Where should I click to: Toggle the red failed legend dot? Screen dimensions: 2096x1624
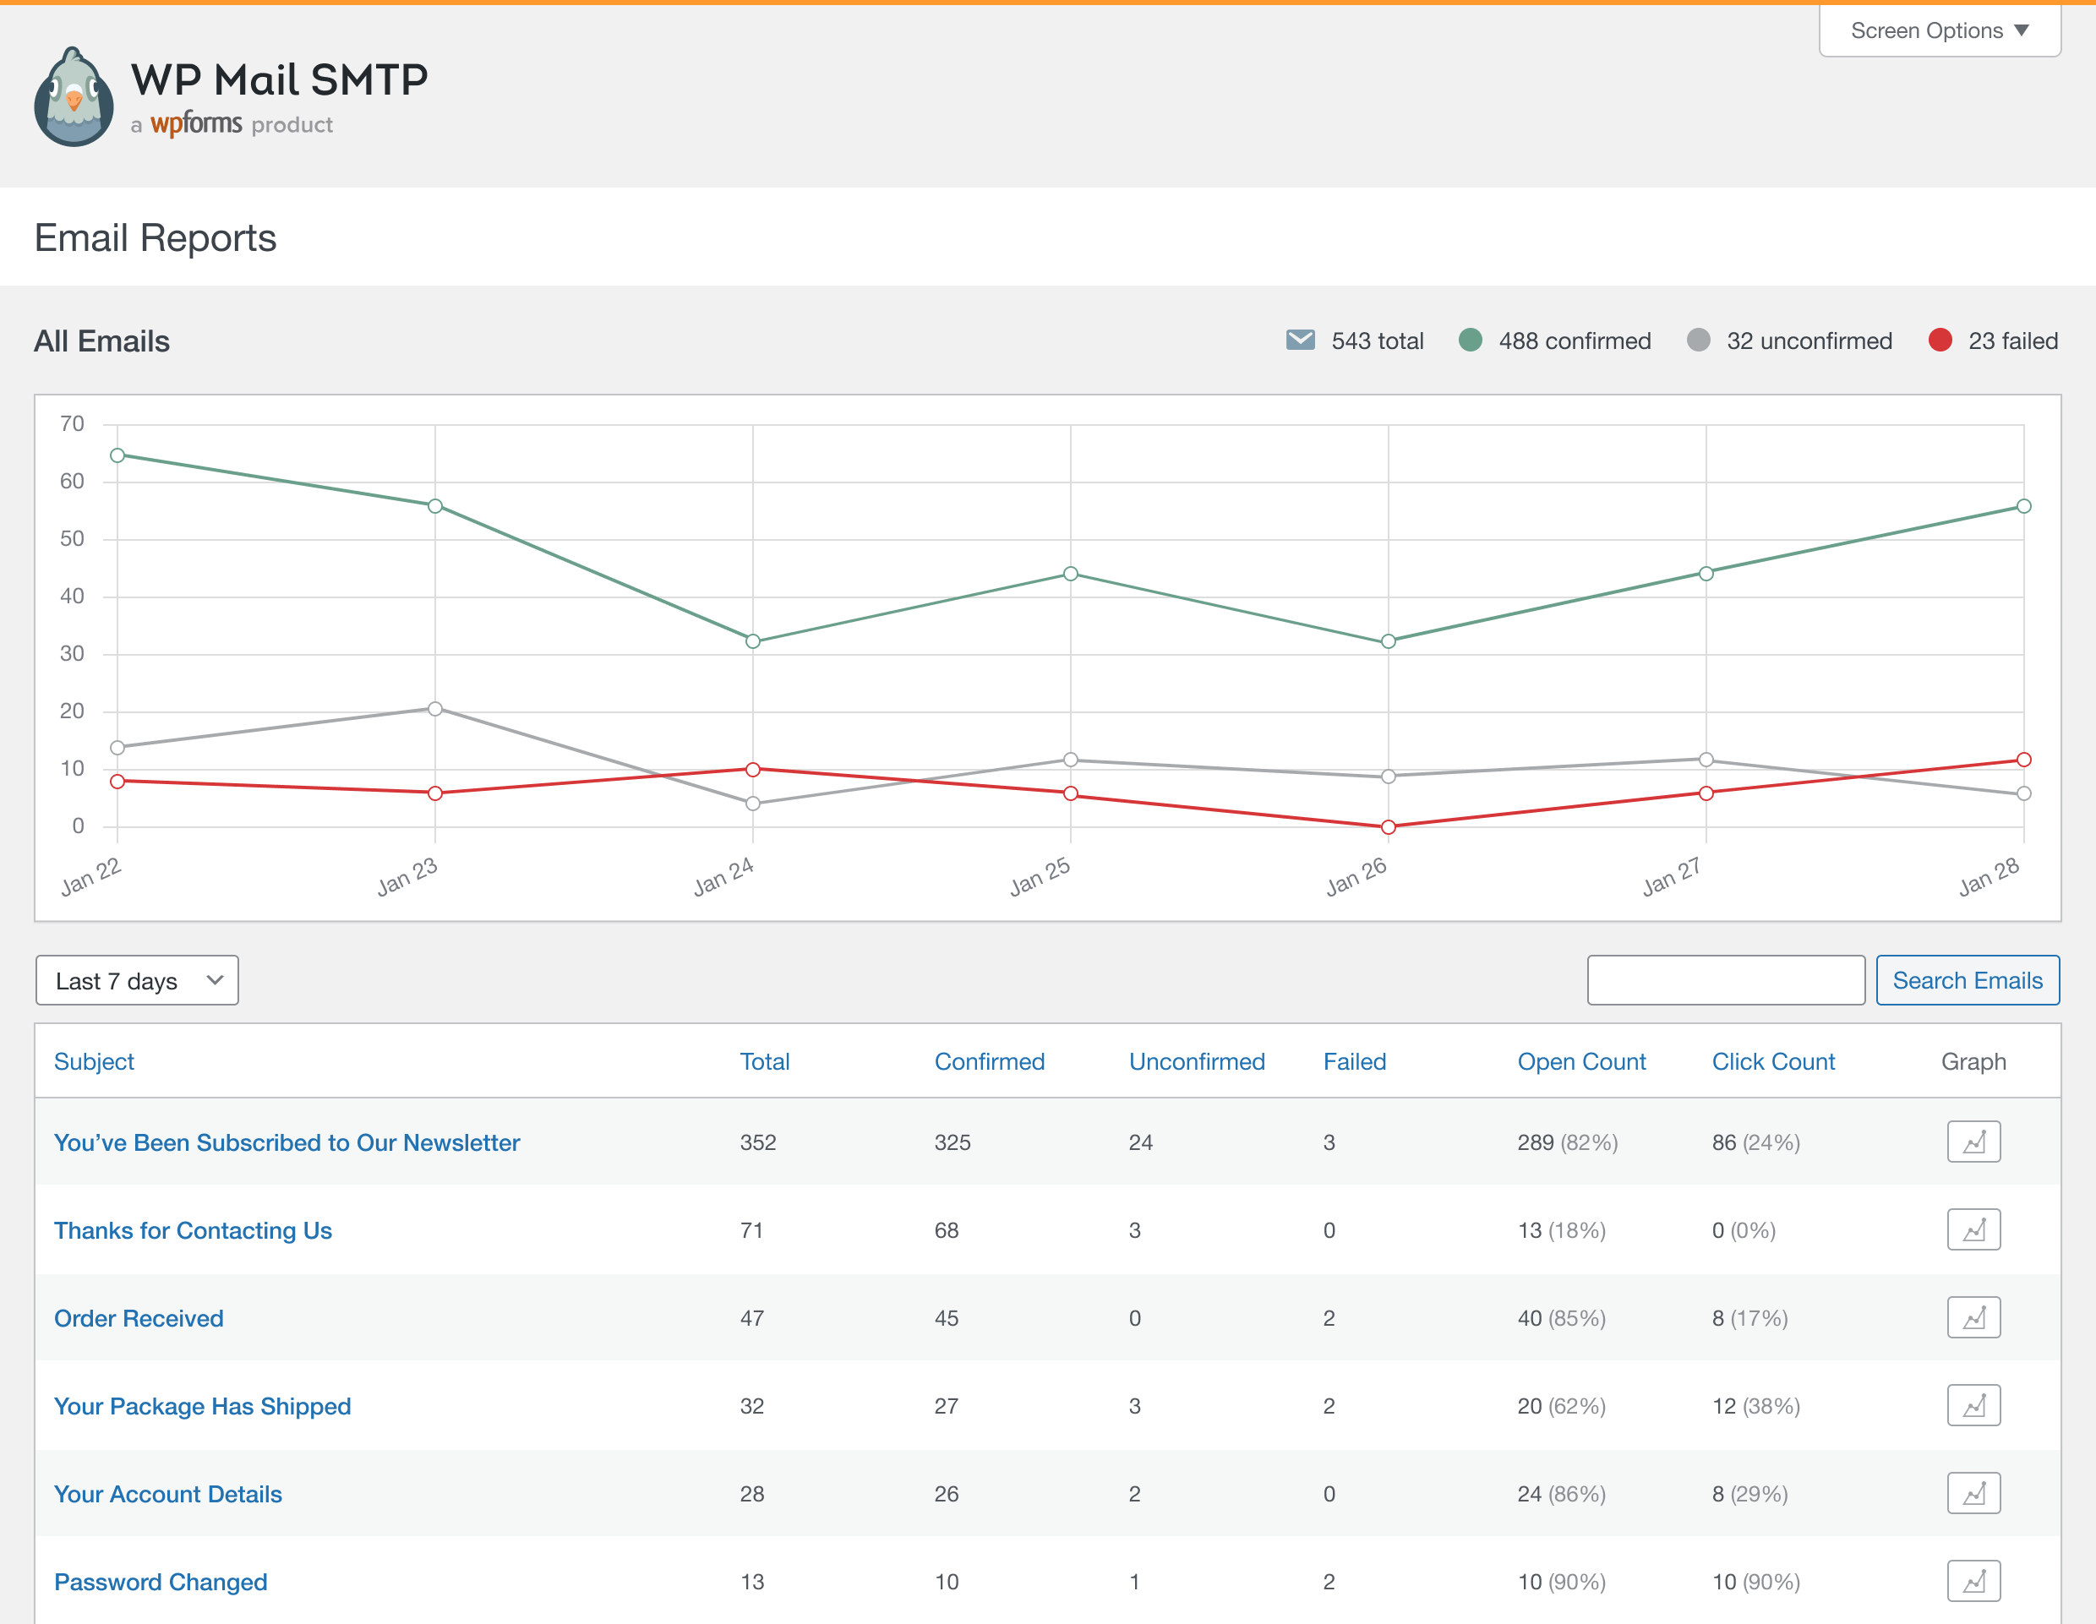point(1939,341)
